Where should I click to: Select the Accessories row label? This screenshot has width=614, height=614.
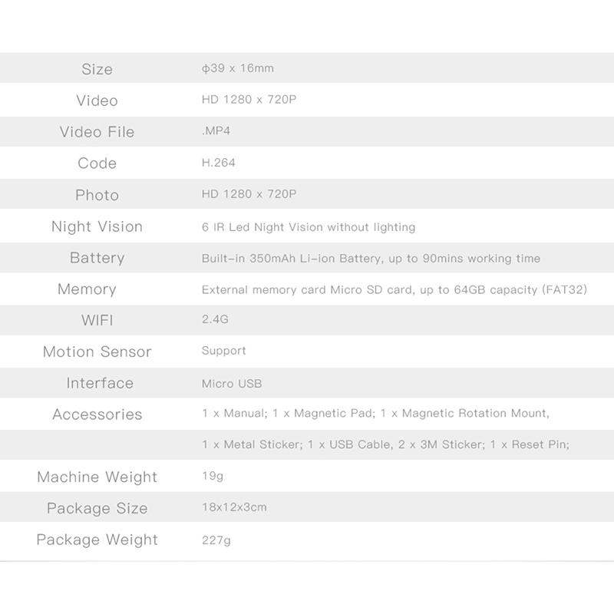97,414
